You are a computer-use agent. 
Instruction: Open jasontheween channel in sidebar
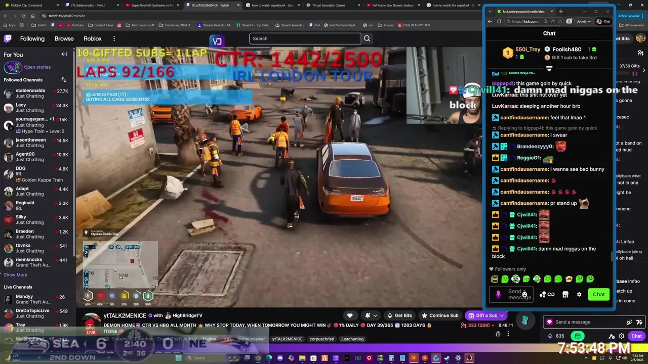pyautogui.click(x=36, y=143)
